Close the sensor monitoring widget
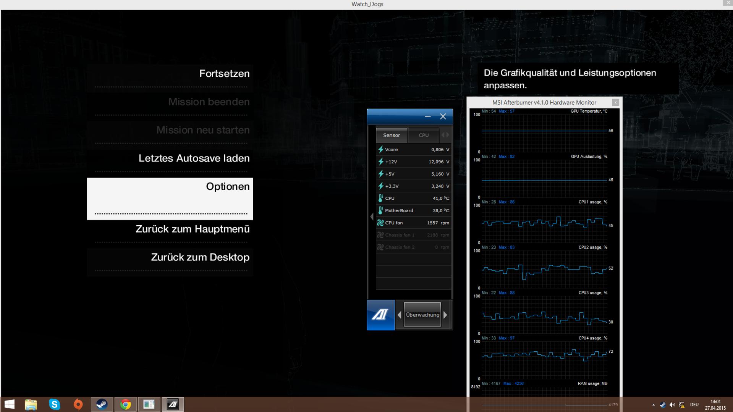733x412 pixels. tap(443, 116)
